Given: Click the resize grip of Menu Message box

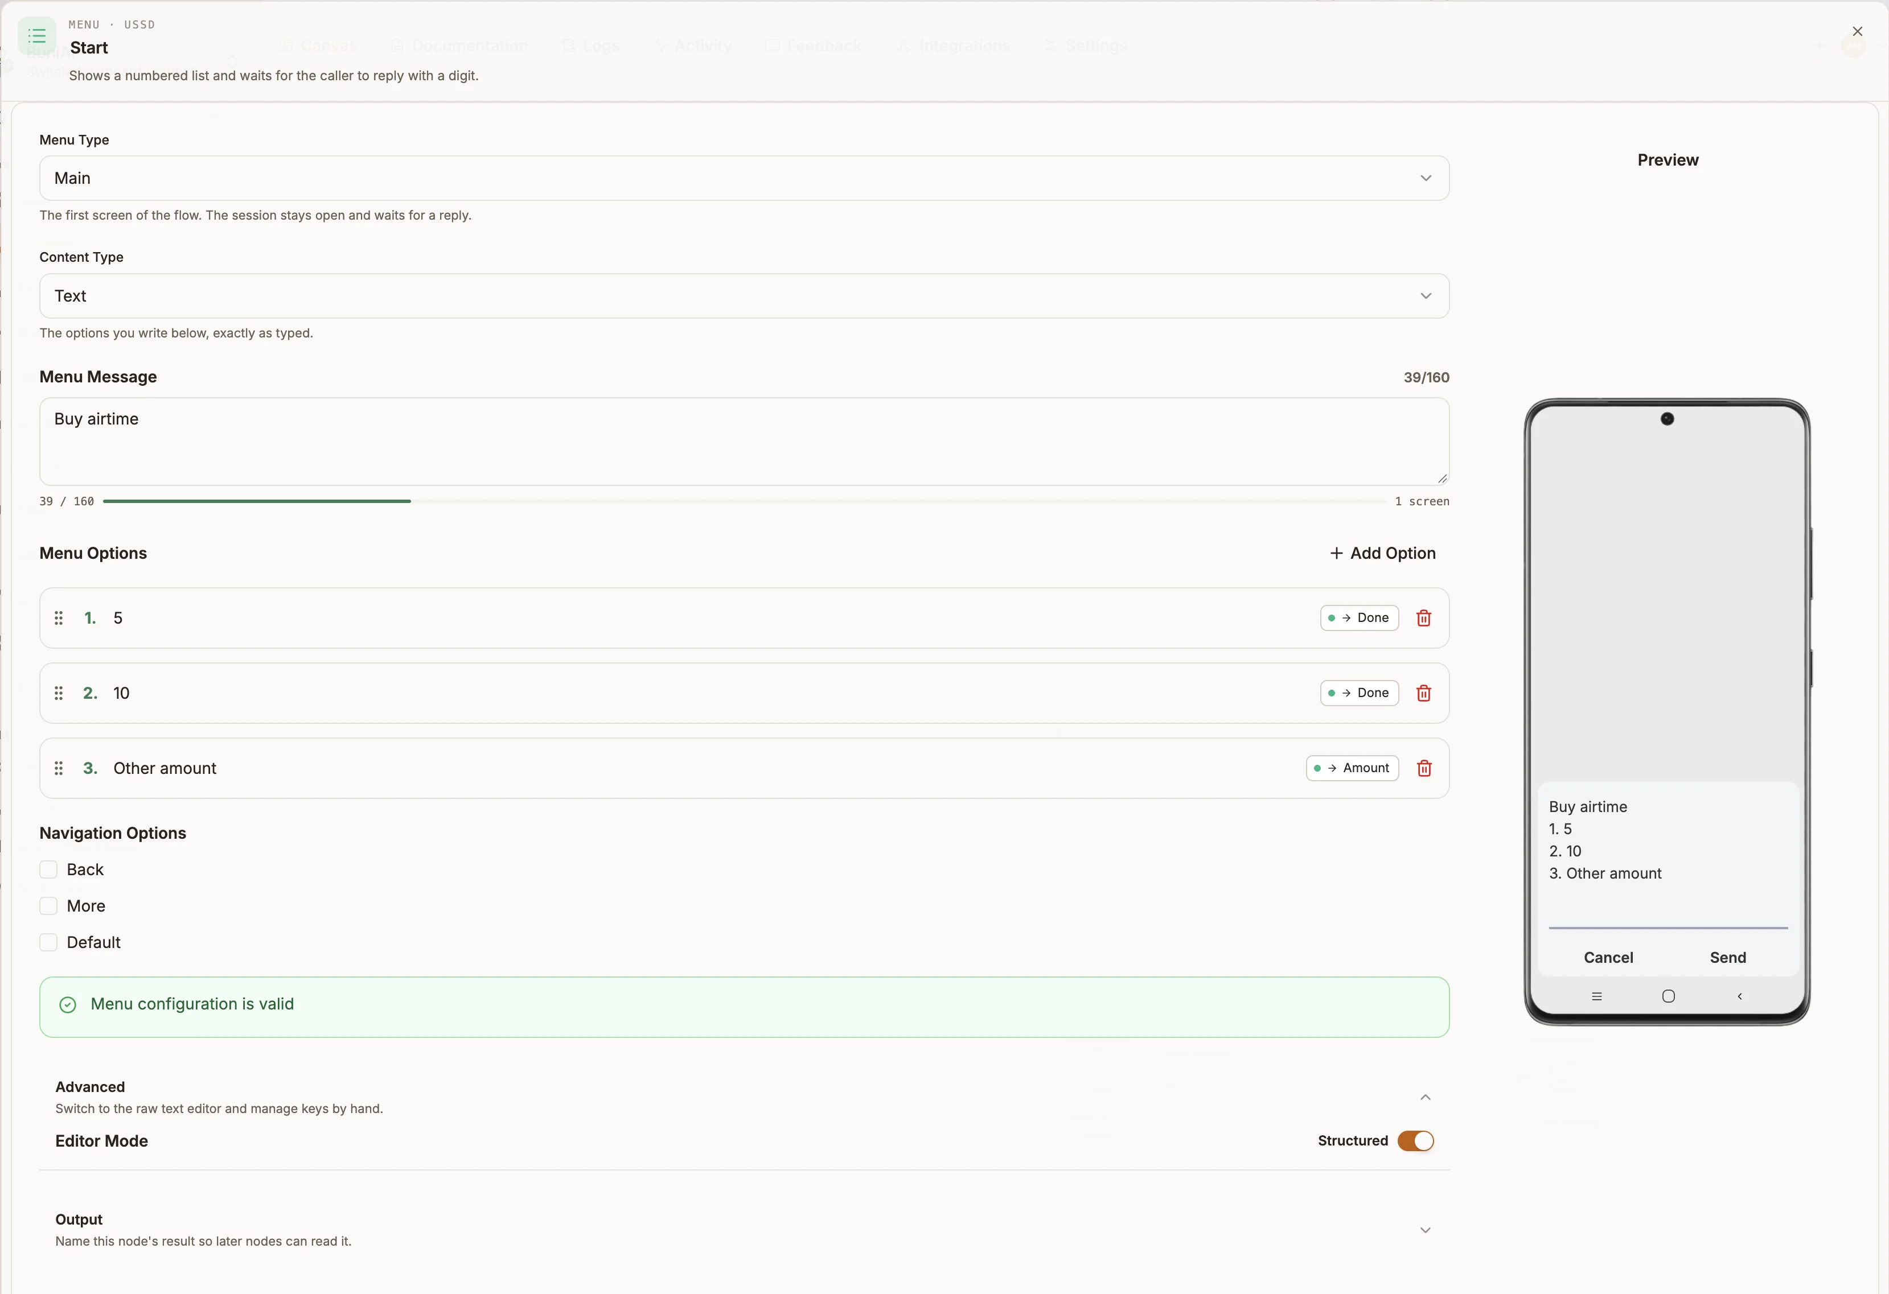Looking at the screenshot, I should click(1442, 479).
